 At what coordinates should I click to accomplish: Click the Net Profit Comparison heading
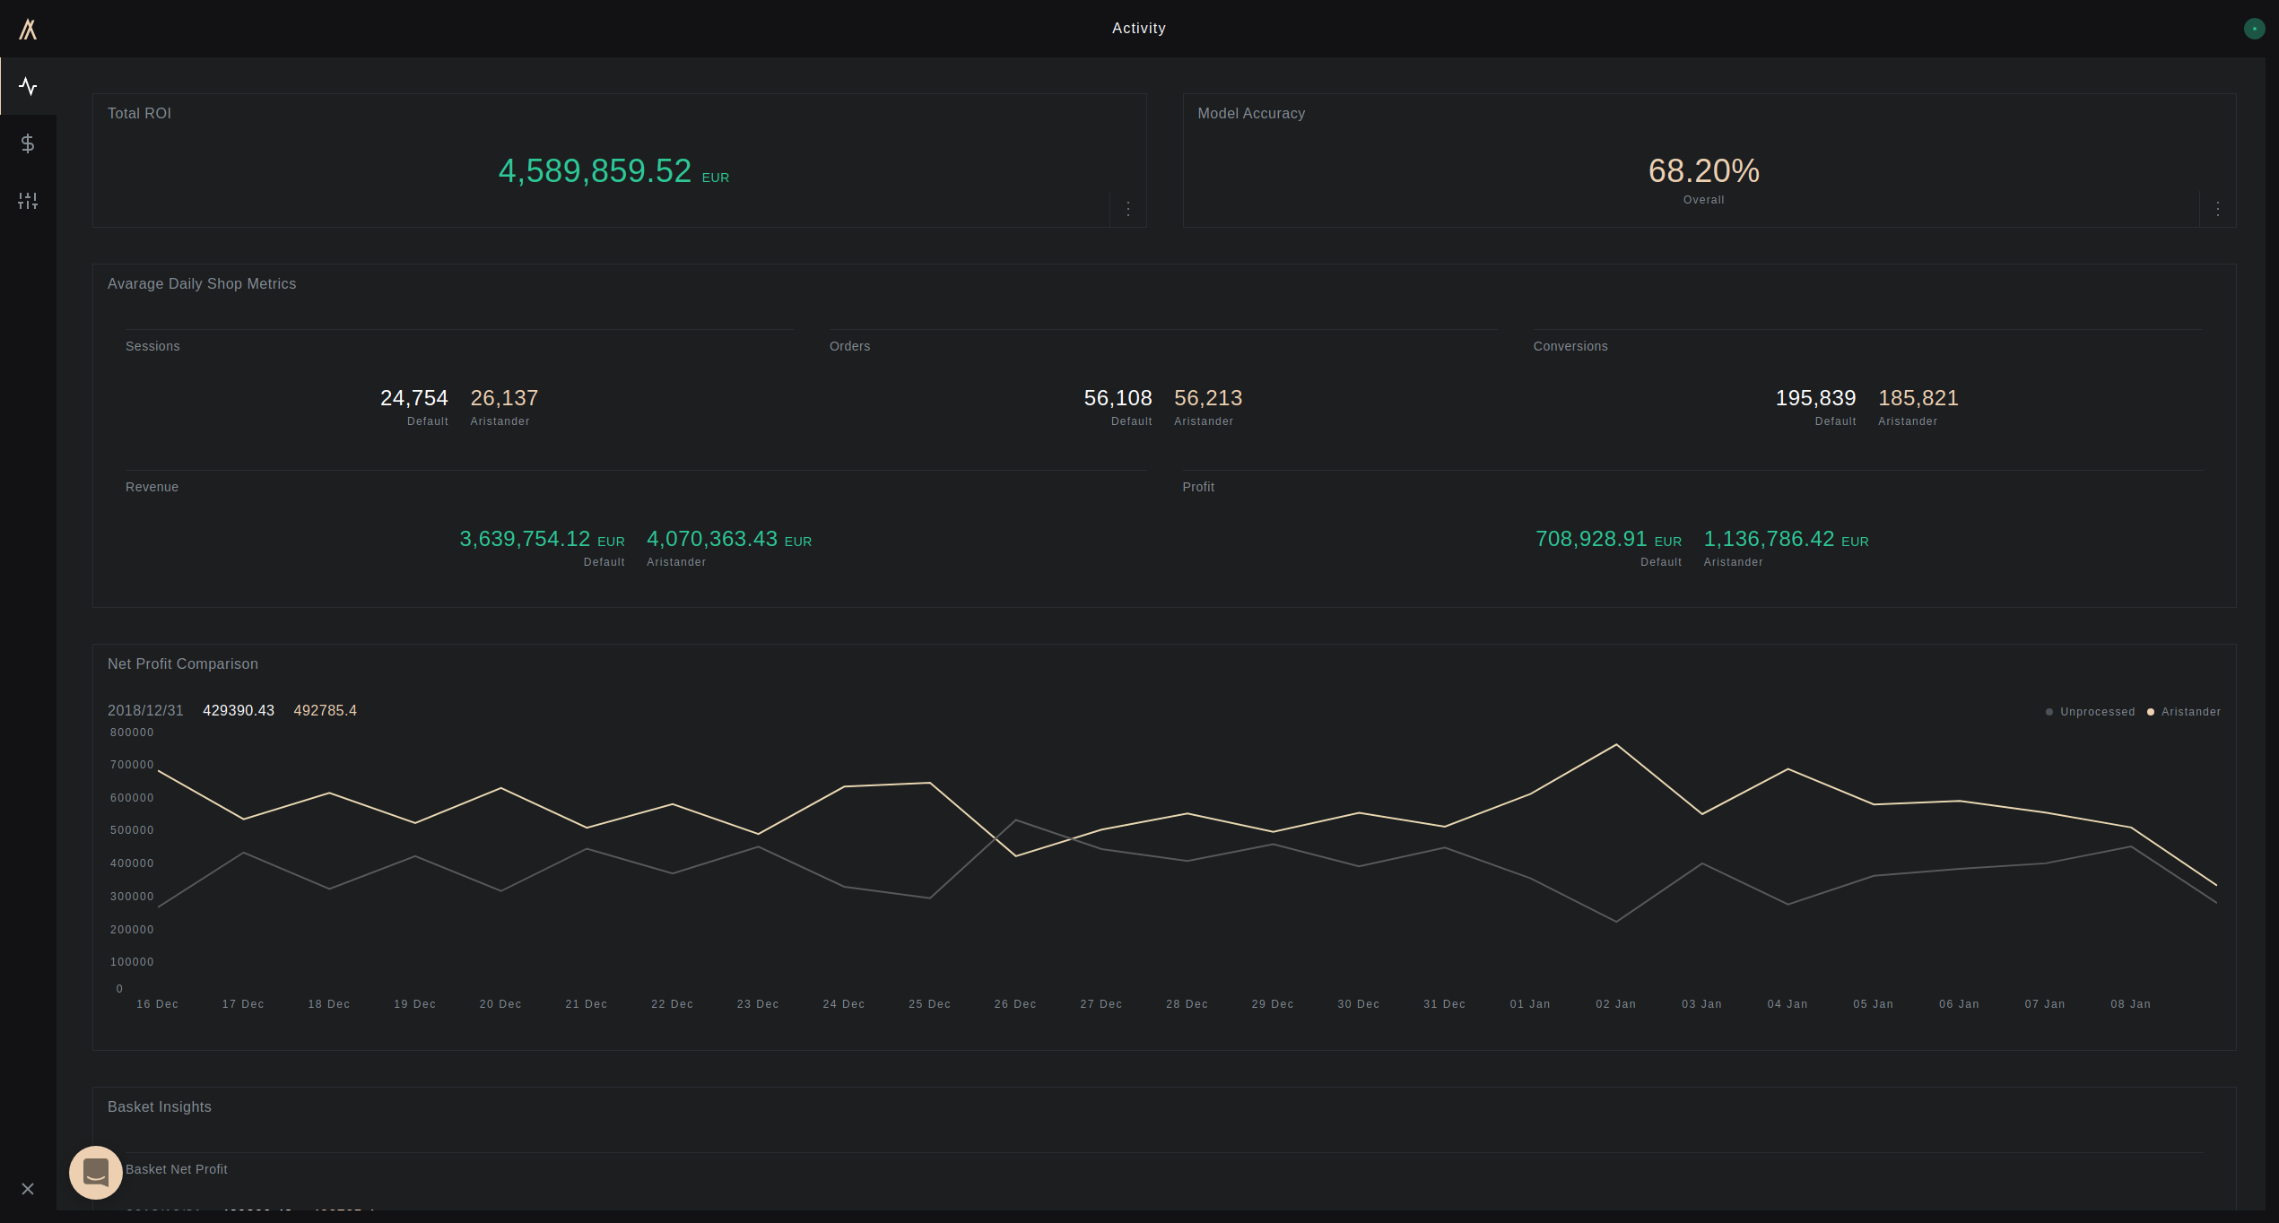click(183, 664)
